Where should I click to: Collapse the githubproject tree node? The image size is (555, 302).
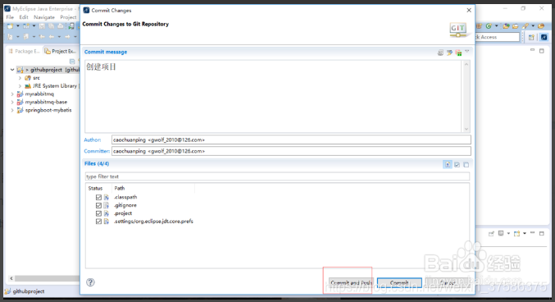(12, 70)
